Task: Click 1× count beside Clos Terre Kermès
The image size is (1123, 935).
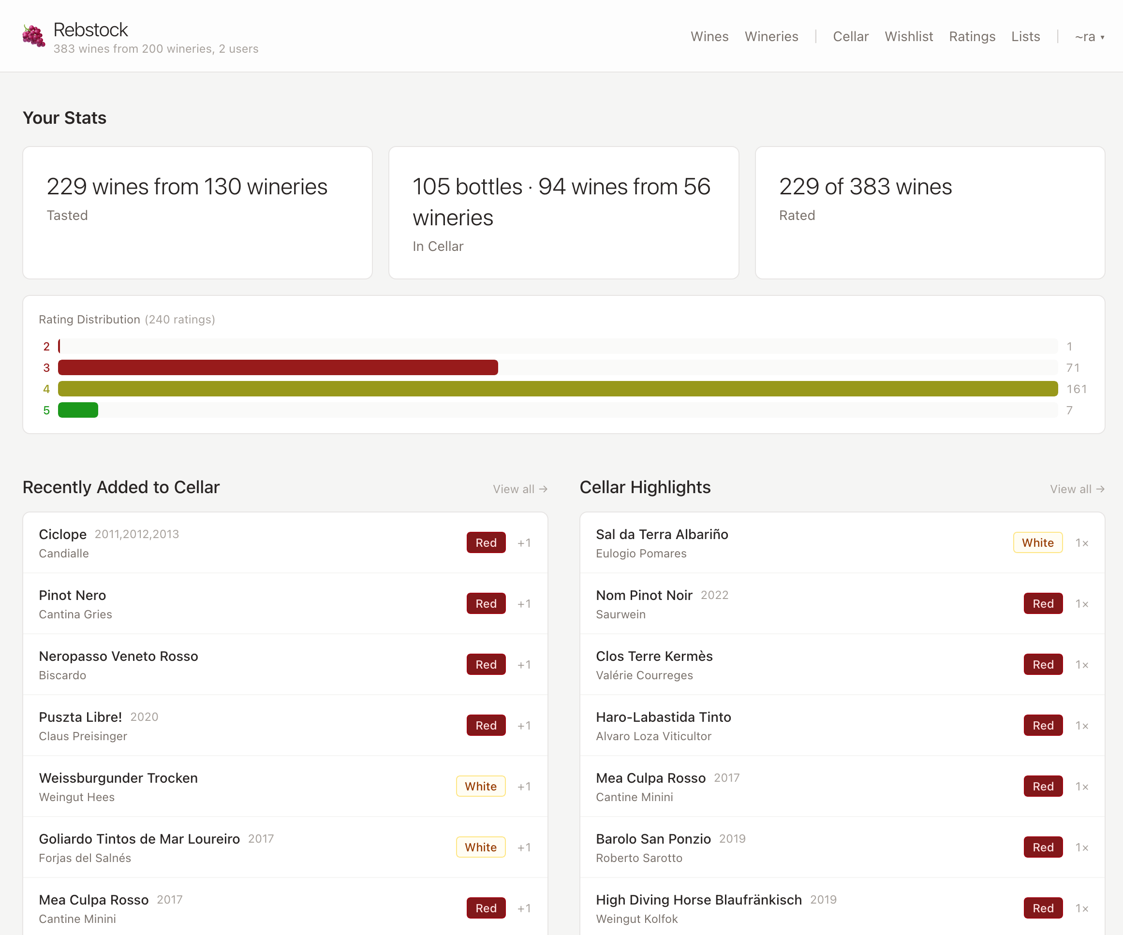Action: coord(1082,664)
